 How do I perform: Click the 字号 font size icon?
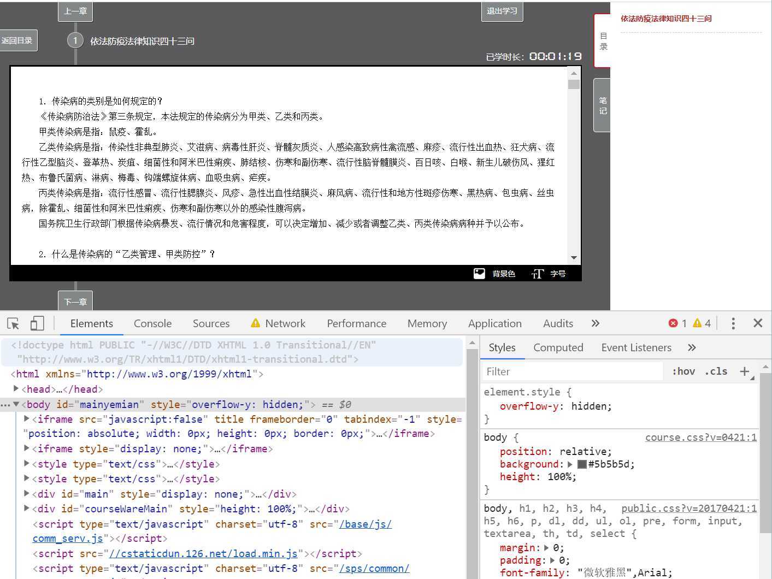coord(538,274)
